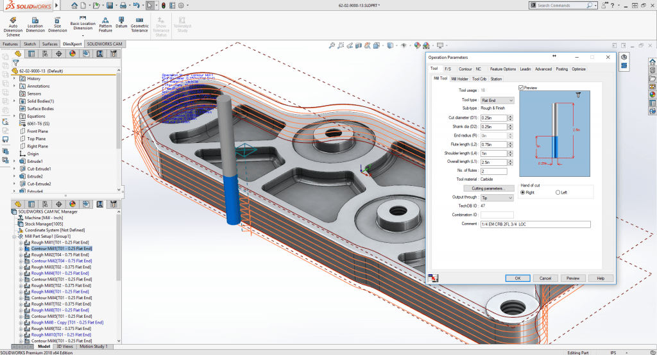Select the Left hand of cut option

[x=558, y=192]
